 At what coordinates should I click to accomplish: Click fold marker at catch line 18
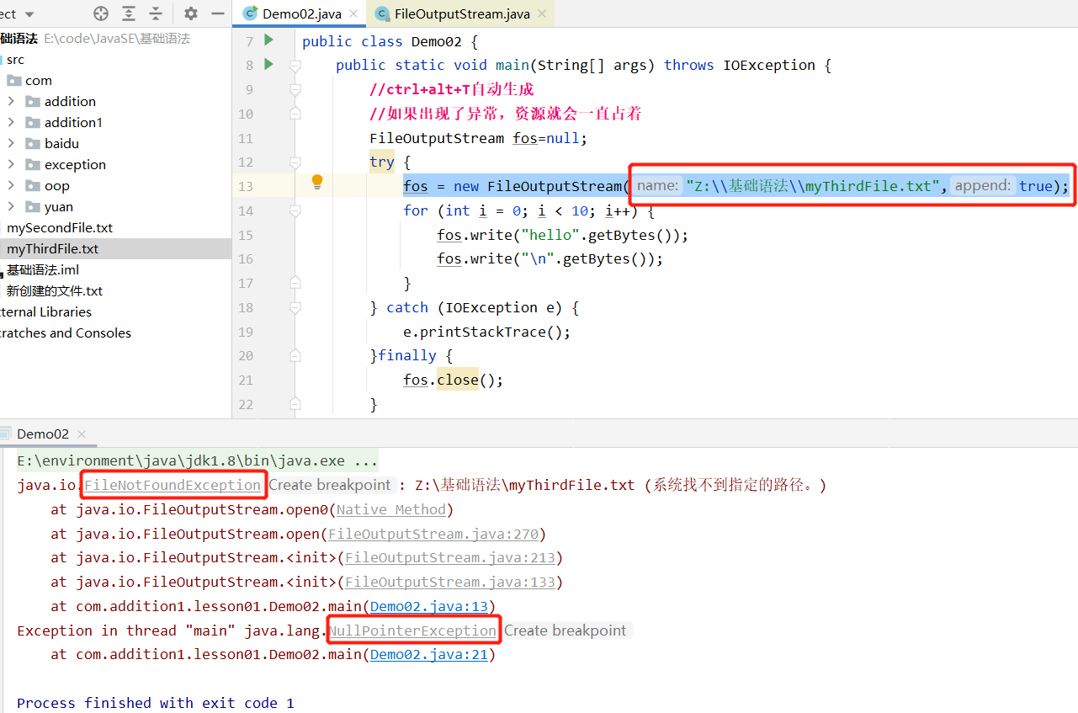coord(295,307)
